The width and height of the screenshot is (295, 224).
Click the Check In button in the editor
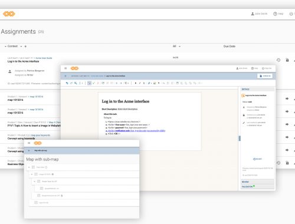click(x=265, y=76)
